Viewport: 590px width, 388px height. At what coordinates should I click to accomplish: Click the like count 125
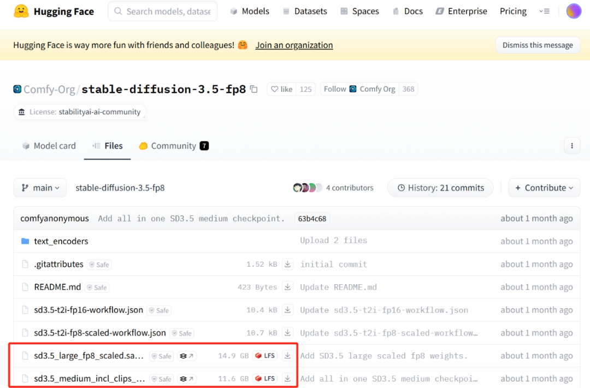pos(305,89)
